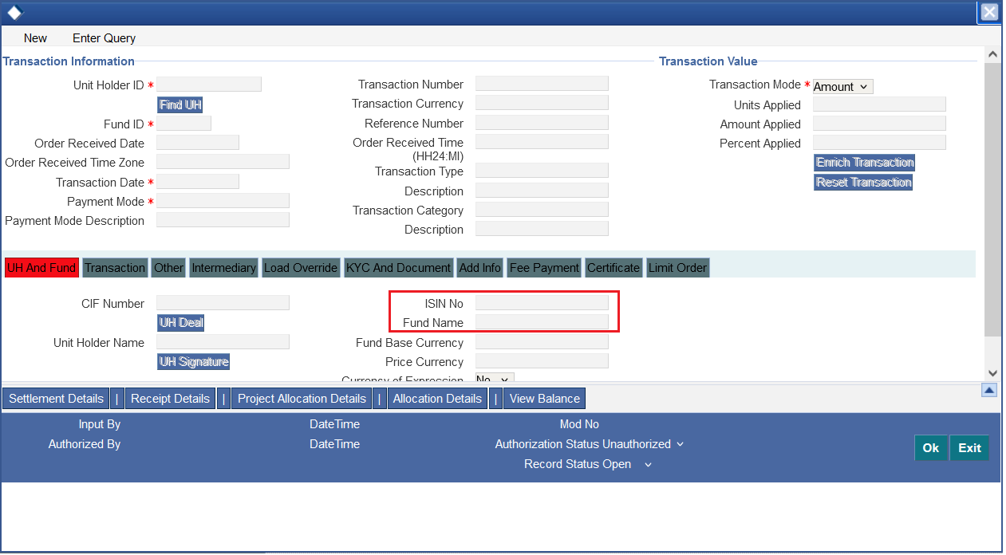The height and width of the screenshot is (555, 1006).
Task: Close the window with the X button
Action: [x=989, y=12]
